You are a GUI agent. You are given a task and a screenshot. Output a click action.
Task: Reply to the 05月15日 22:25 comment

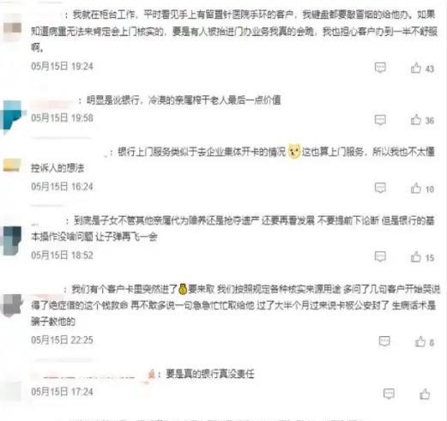[x=384, y=341]
